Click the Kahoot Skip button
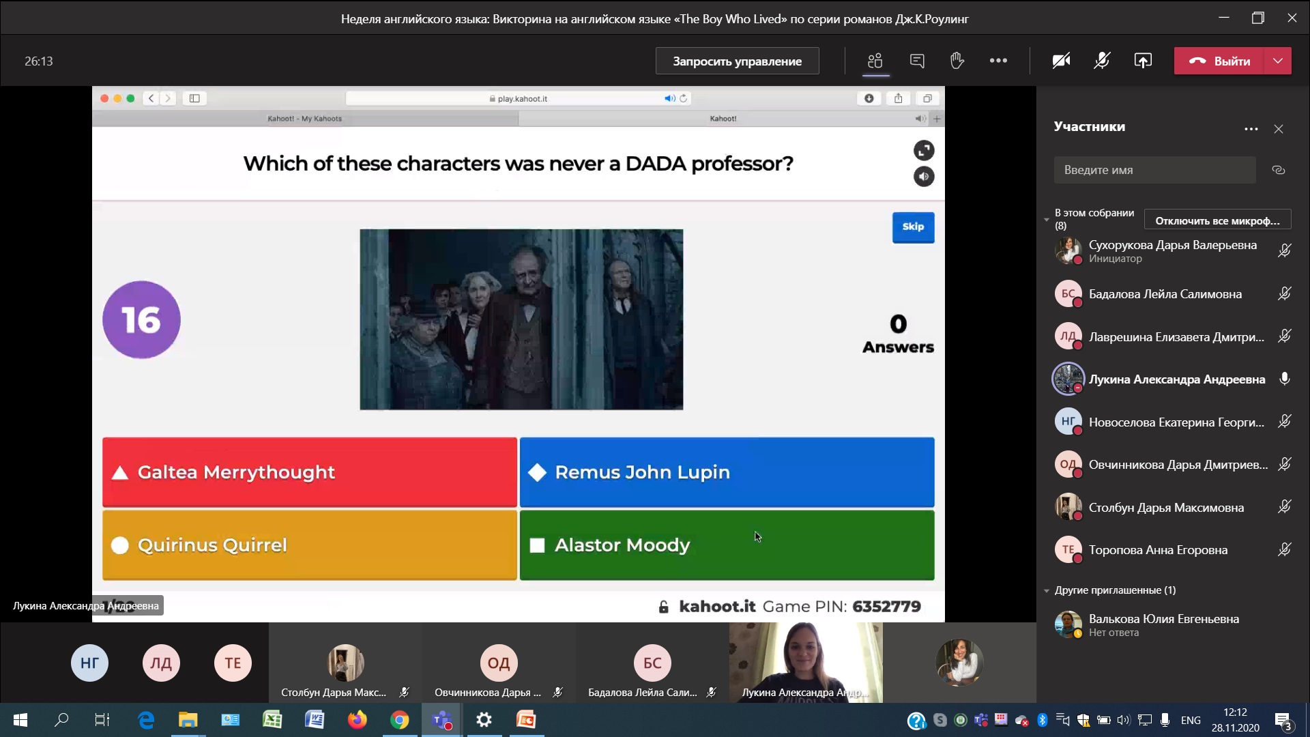The height and width of the screenshot is (737, 1310). [x=913, y=227]
